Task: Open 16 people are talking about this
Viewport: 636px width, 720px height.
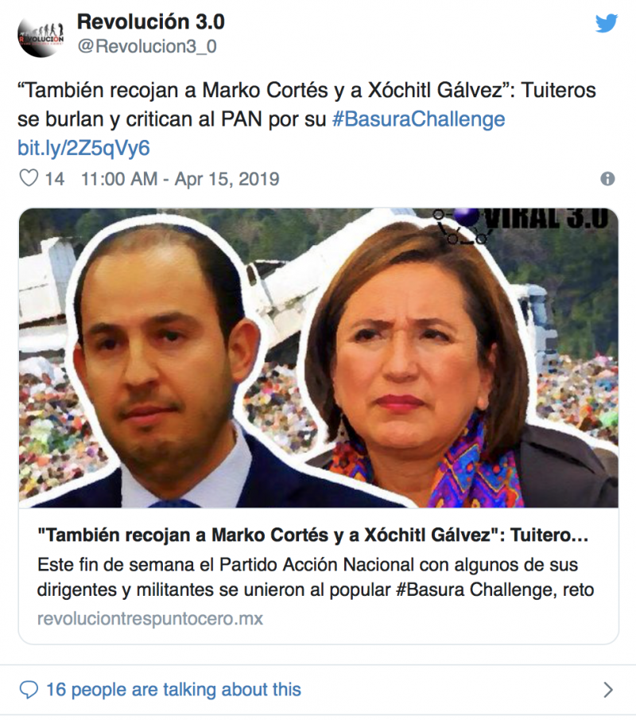Action: point(173,690)
